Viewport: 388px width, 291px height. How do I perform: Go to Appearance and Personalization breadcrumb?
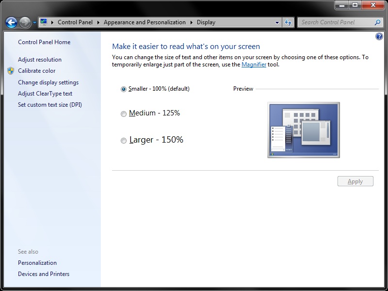(x=145, y=22)
